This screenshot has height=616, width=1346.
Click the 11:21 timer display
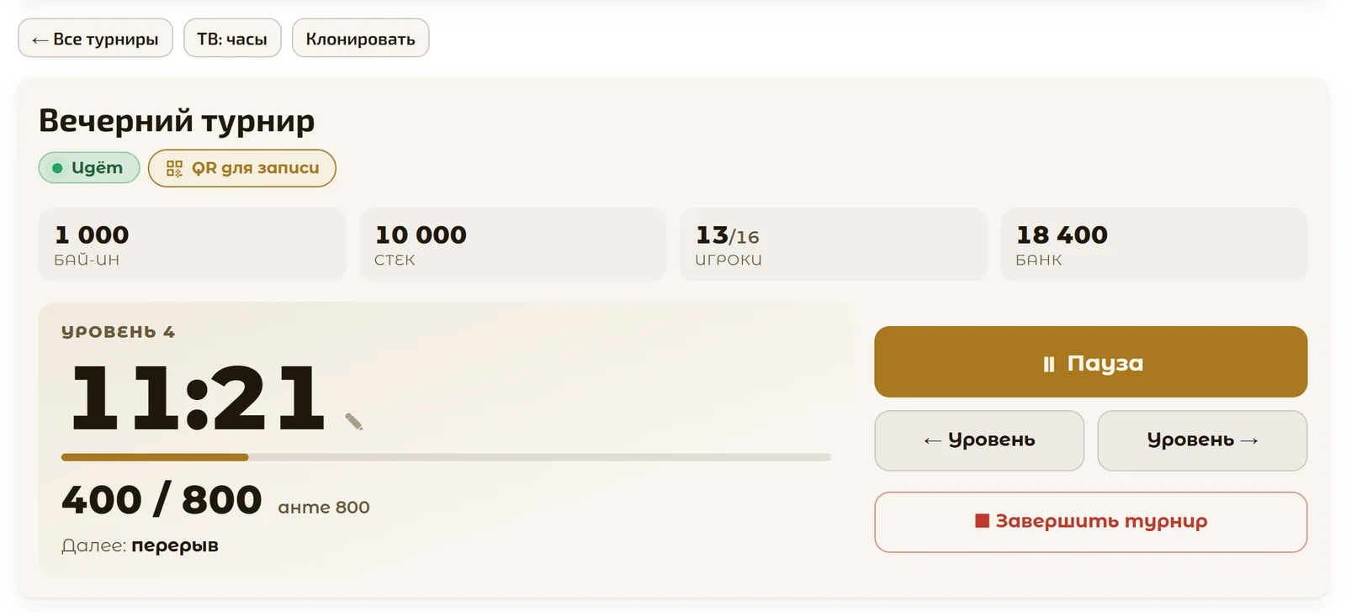point(198,398)
